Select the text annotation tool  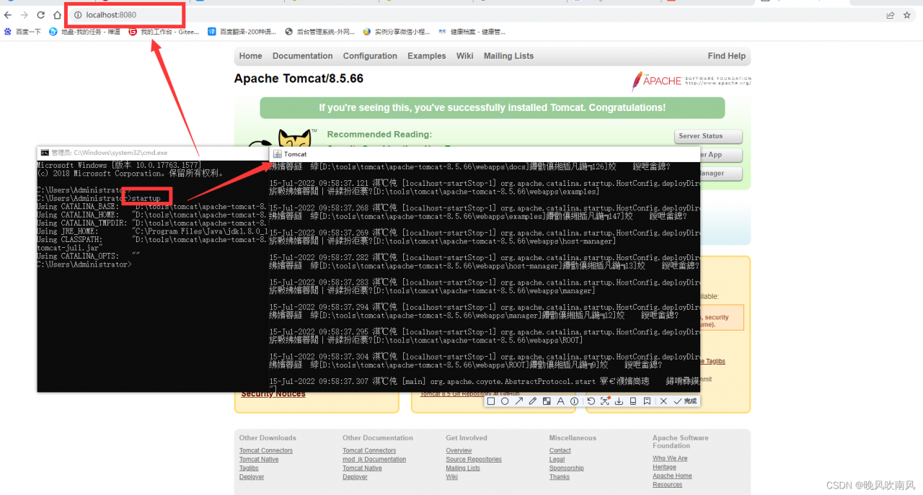point(560,401)
